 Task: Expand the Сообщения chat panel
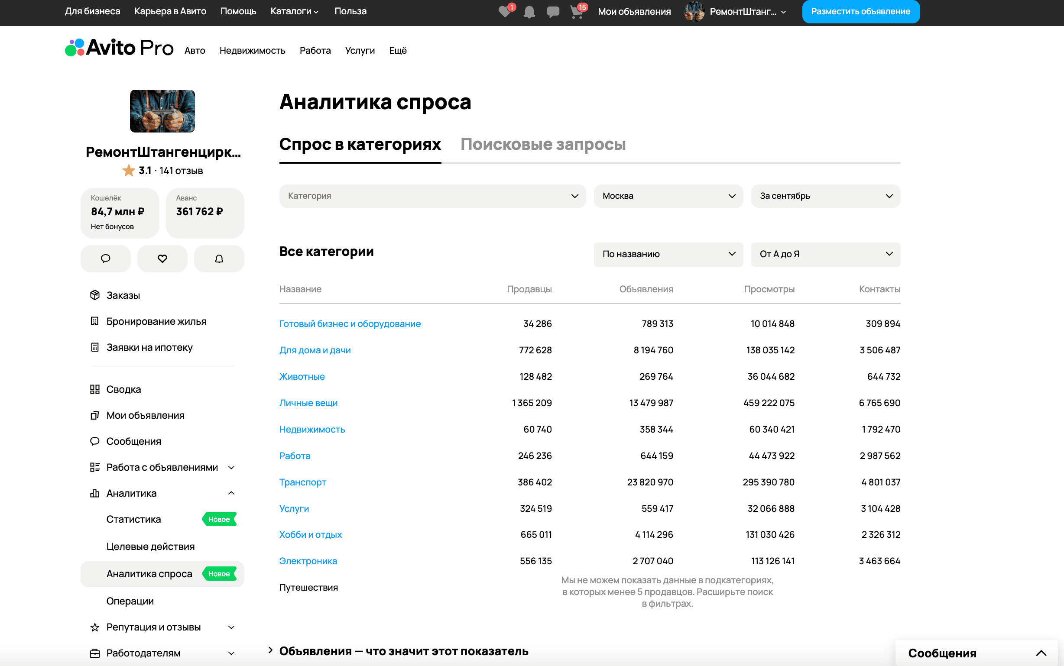(x=1041, y=653)
